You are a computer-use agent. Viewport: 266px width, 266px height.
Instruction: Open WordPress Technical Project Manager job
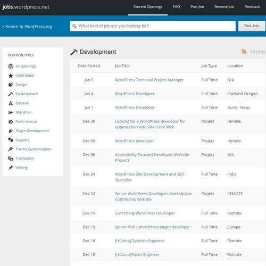[149, 80]
